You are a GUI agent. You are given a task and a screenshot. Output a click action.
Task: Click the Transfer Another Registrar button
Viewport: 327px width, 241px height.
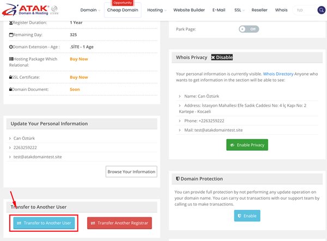point(119,223)
